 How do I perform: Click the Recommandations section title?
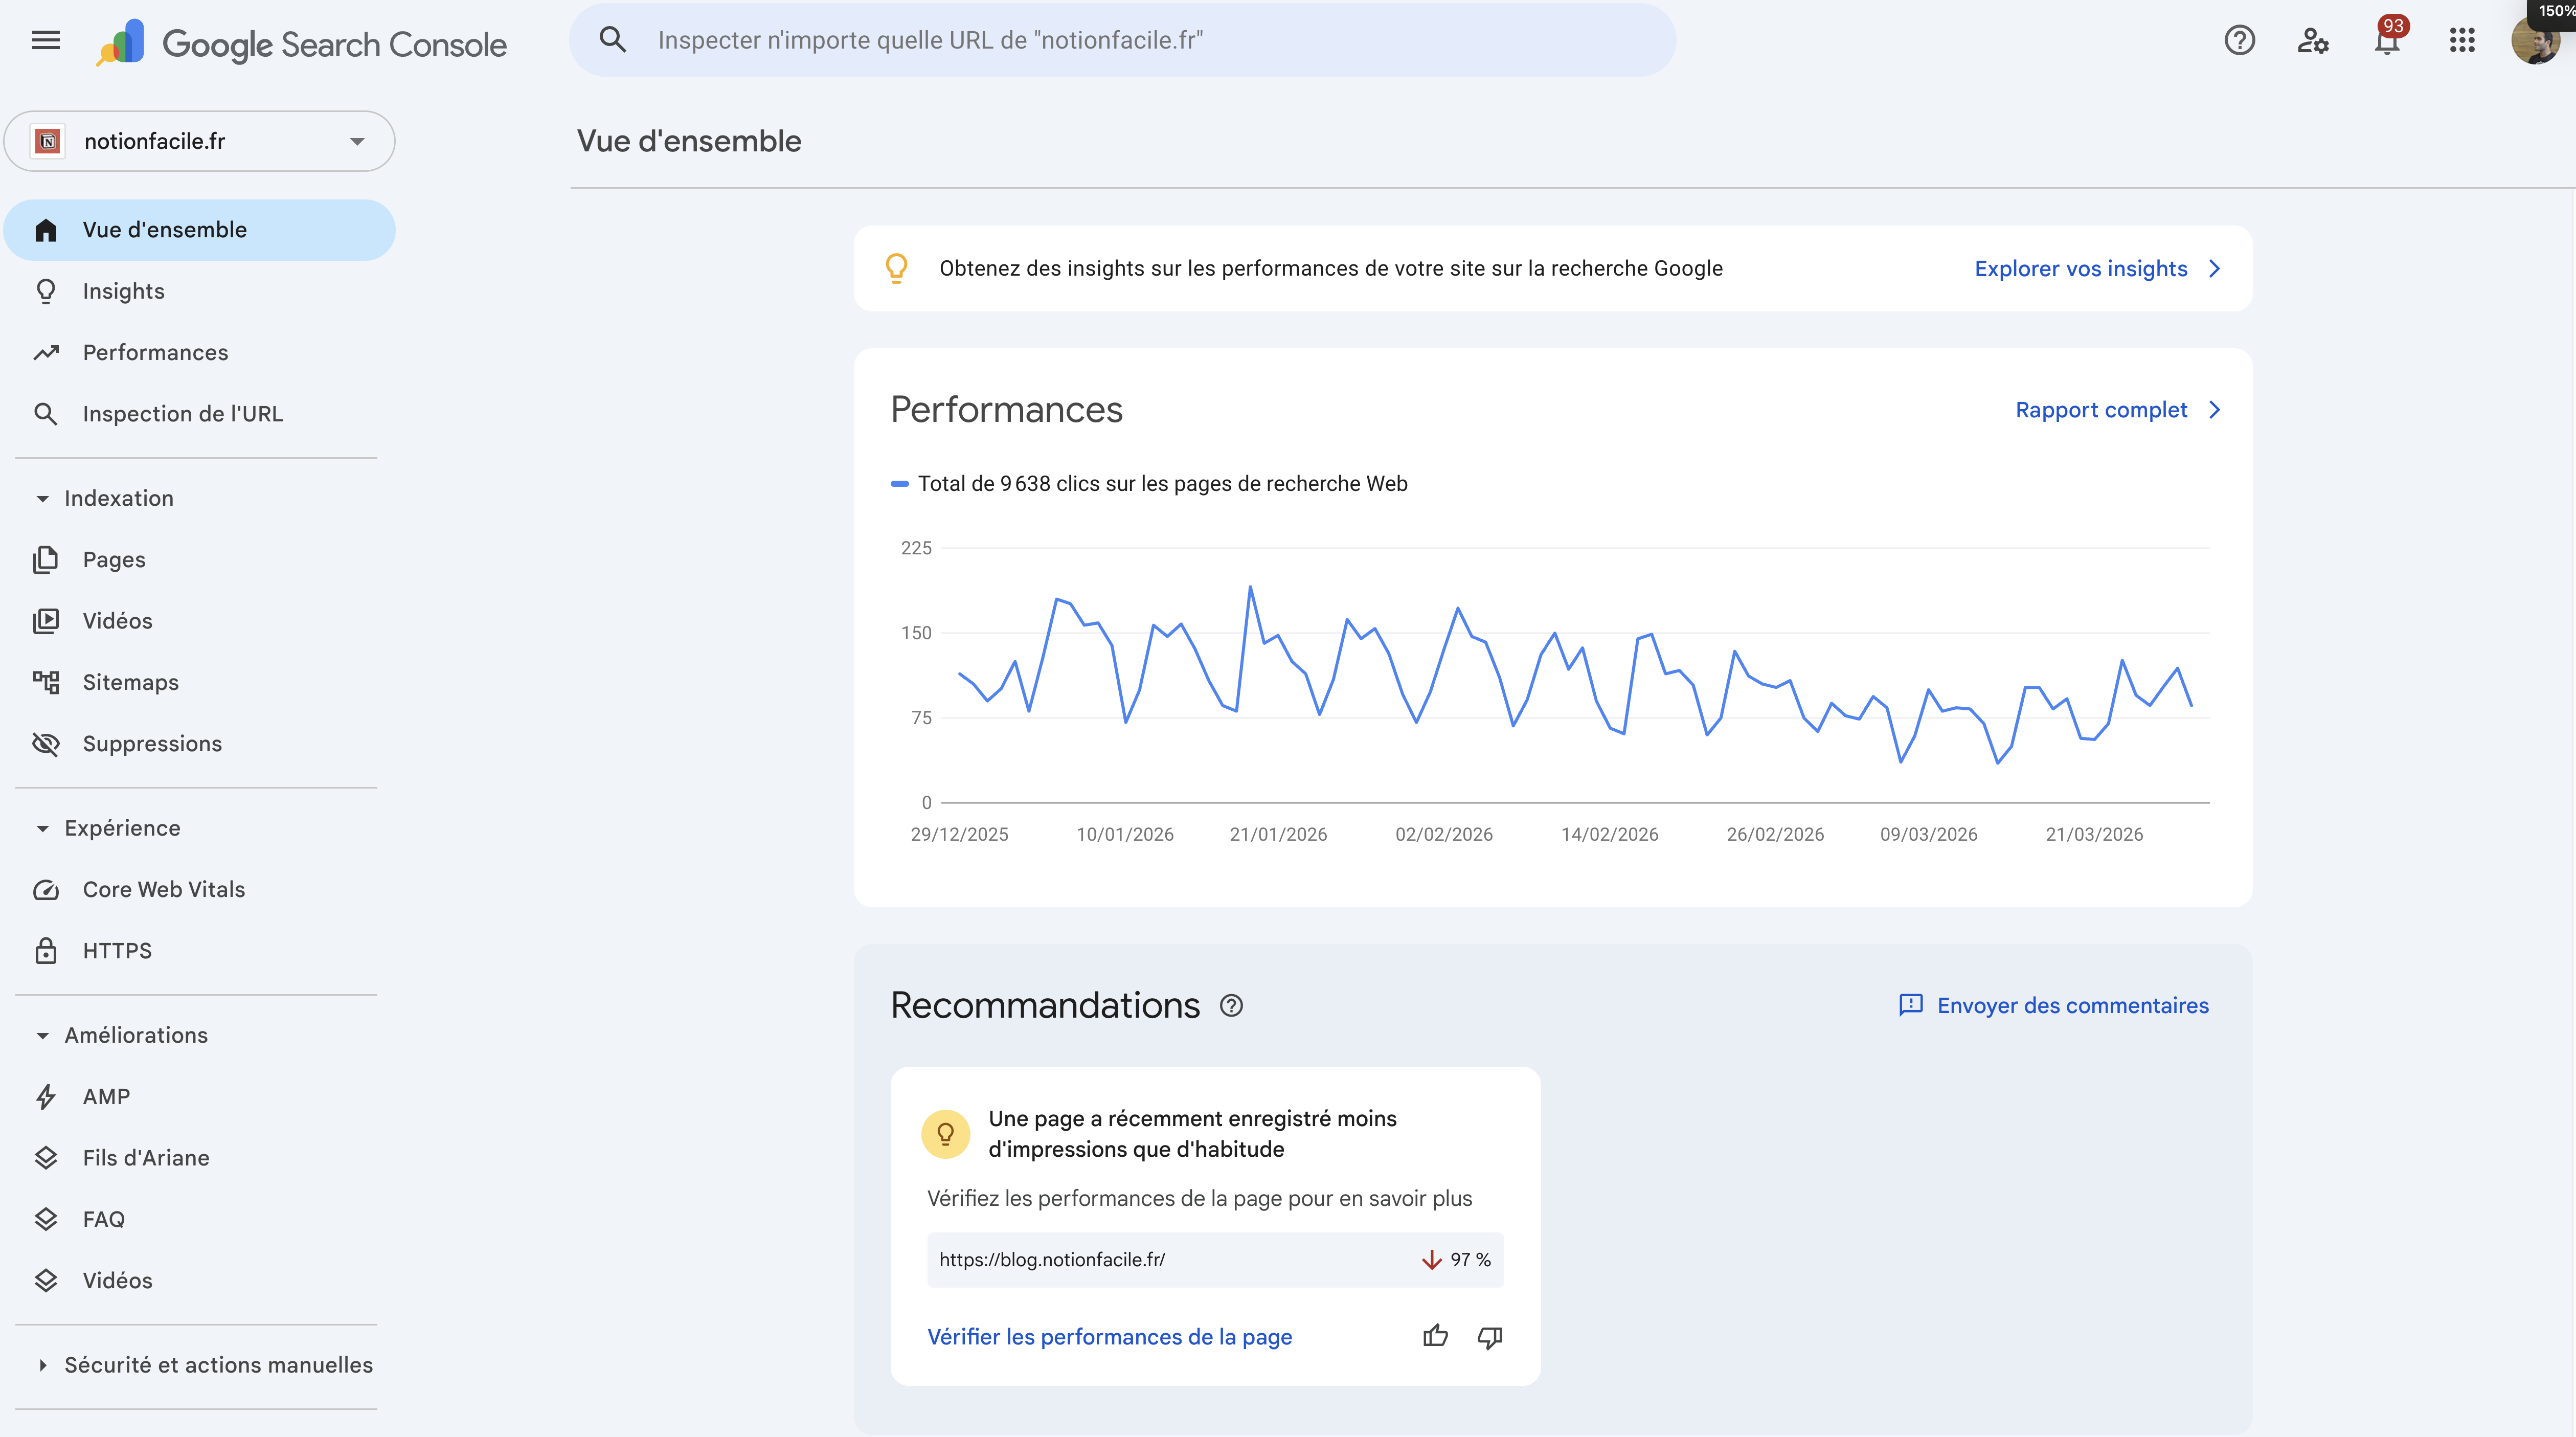1045,1005
